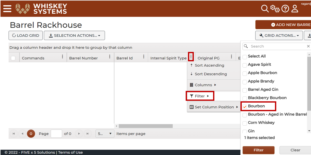Open the Grid Actions dropdown
The height and width of the screenshot is (155, 311).
279,35
